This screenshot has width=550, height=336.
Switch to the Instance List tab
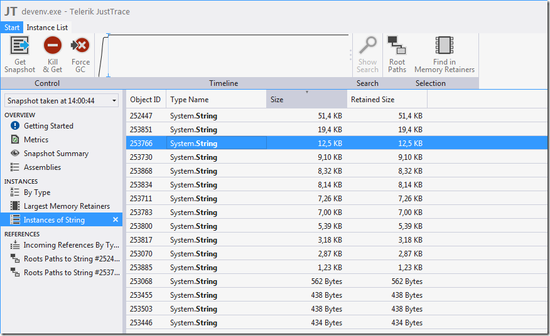point(47,28)
